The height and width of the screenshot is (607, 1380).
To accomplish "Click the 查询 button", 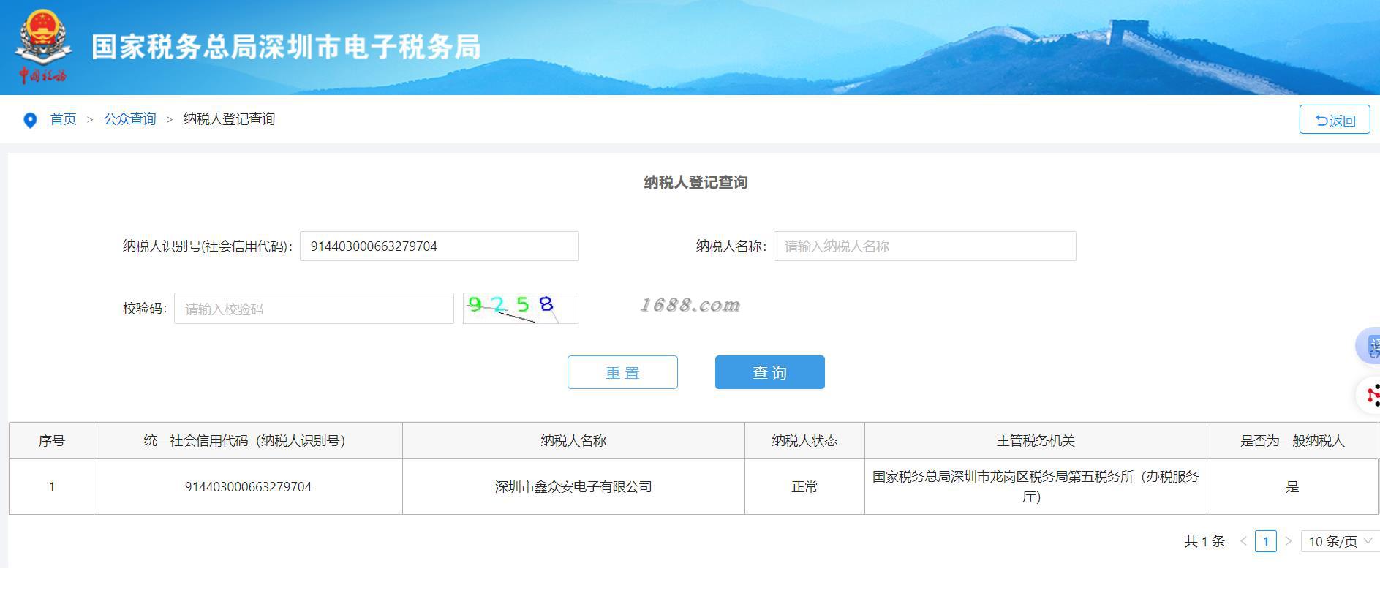I will 769,372.
